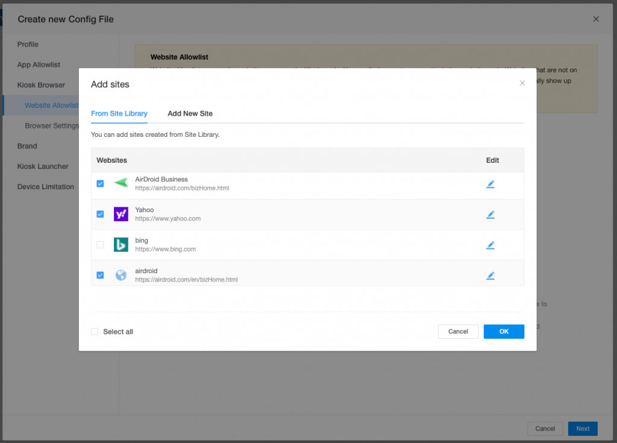The image size is (617, 443).
Task: Tick the Select all checkbox
Action: (95, 331)
